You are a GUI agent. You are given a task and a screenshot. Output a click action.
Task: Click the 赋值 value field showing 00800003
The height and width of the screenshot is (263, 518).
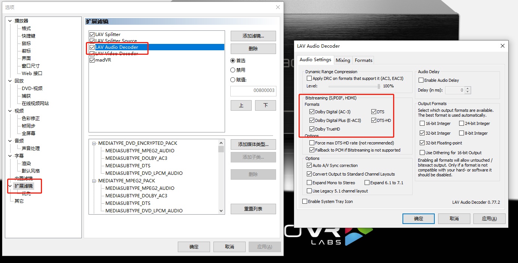(x=253, y=90)
